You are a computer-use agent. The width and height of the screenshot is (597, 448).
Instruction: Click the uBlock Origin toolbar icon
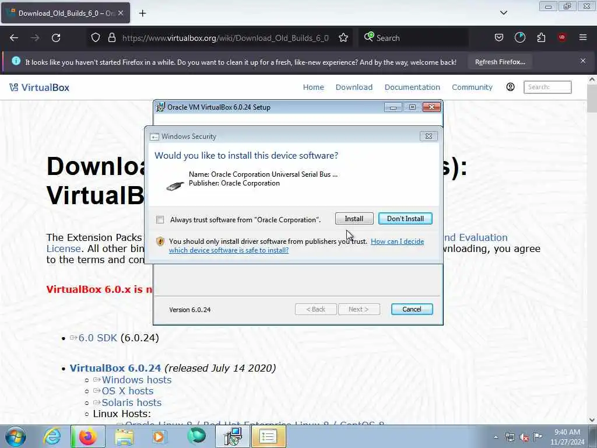(562, 37)
